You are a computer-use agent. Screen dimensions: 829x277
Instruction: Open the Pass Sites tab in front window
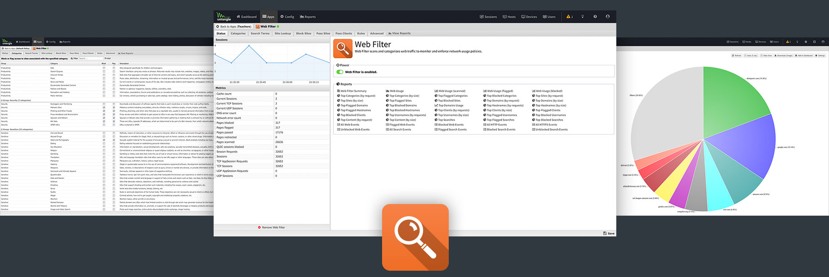(x=323, y=33)
